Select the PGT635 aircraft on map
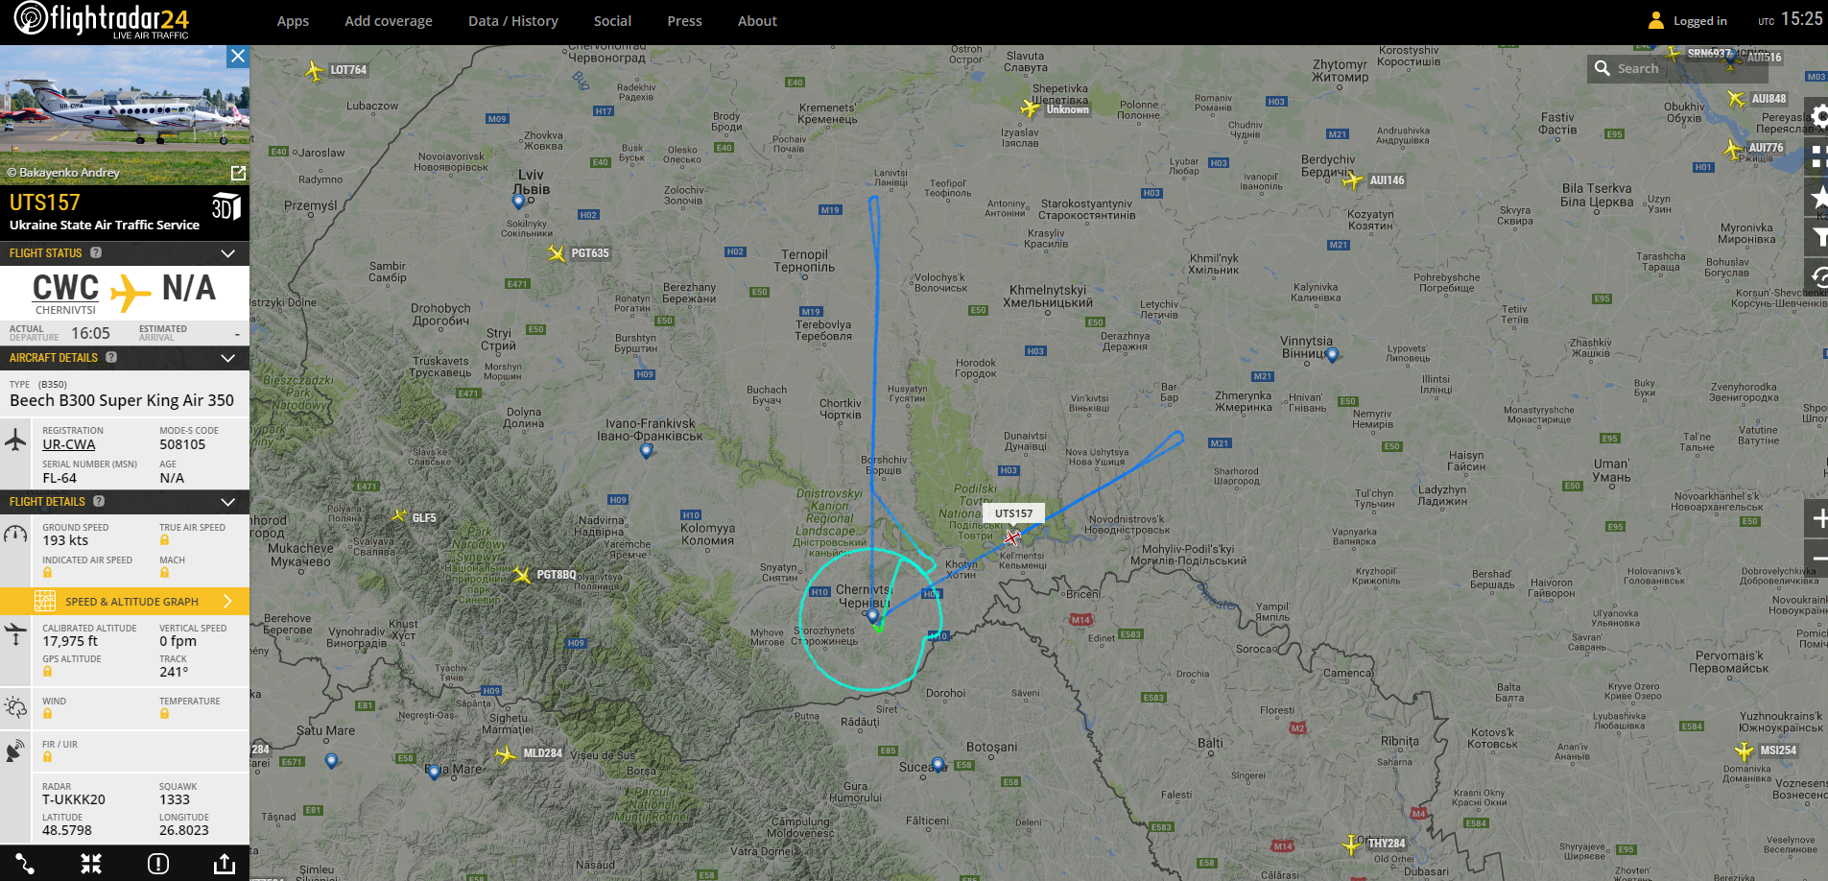 pos(556,253)
